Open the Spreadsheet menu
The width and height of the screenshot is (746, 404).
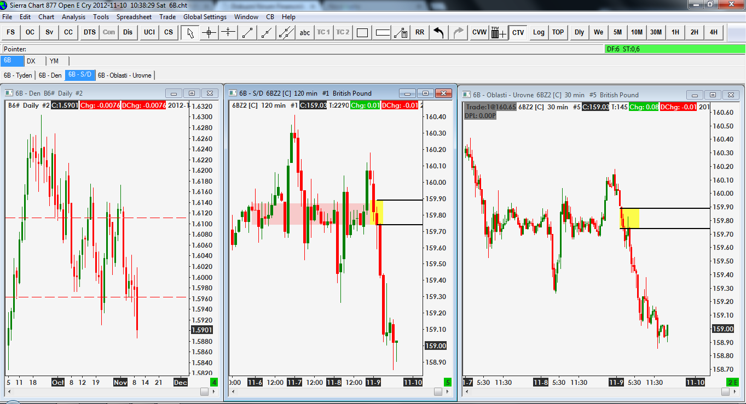point(134,17)
